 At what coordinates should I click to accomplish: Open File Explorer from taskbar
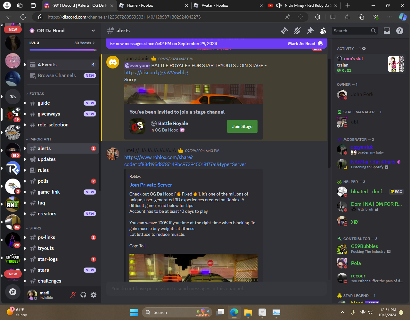(248, 312)
